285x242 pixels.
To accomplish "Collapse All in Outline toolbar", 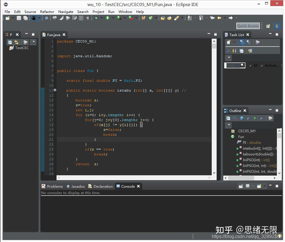I will (228, 118).
